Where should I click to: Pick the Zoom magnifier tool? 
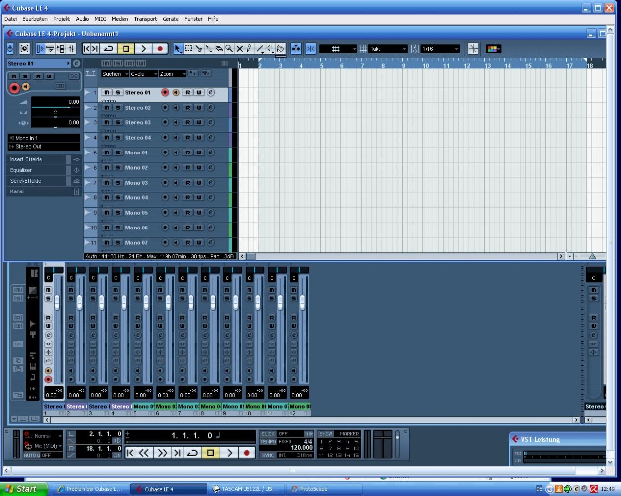229,49
